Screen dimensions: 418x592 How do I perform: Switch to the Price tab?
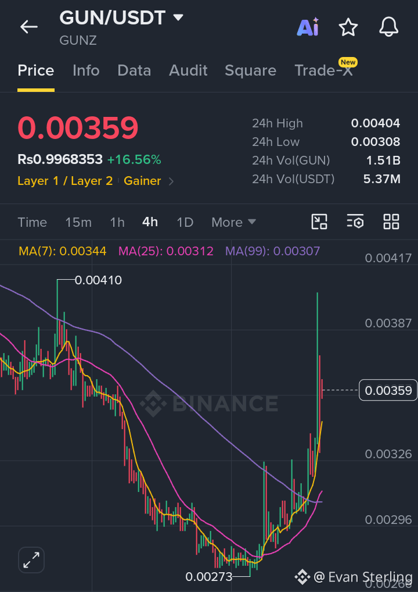tap(36, 70)
